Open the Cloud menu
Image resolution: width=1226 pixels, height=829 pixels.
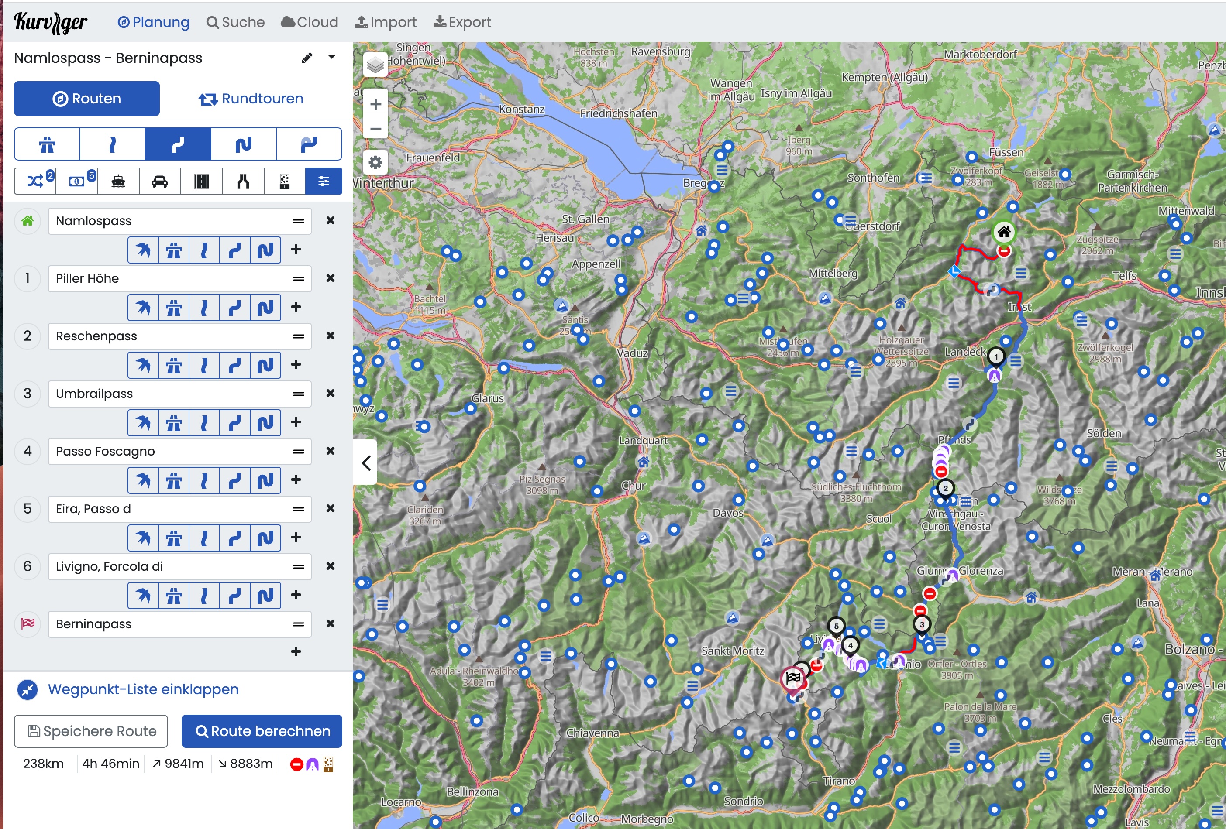click(x=310, y=22)
